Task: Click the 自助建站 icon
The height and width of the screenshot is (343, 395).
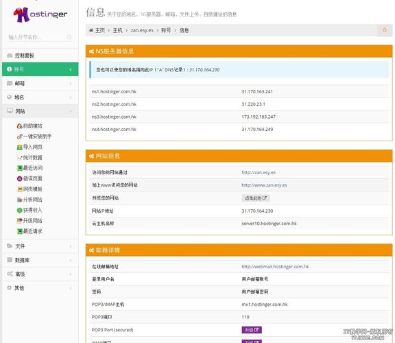Action: (x=20, y=126)
